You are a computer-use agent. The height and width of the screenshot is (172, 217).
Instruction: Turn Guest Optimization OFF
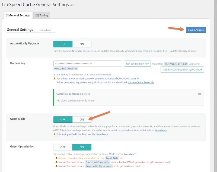[x=63, y=147]
